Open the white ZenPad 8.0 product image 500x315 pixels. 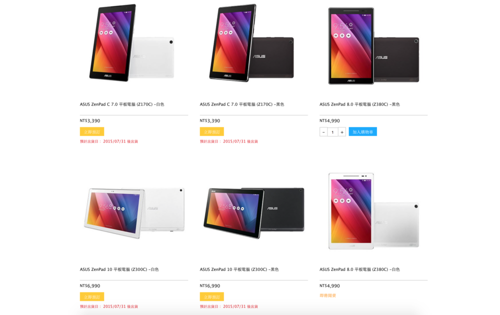coord(373,211)
